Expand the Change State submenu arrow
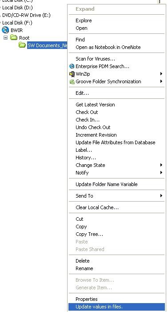168x312 pixels. [161, 165]
